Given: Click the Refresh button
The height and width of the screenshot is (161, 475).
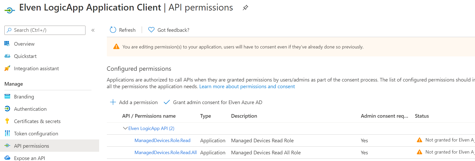Looking at the screenshot, I should [x=123, y=30].
